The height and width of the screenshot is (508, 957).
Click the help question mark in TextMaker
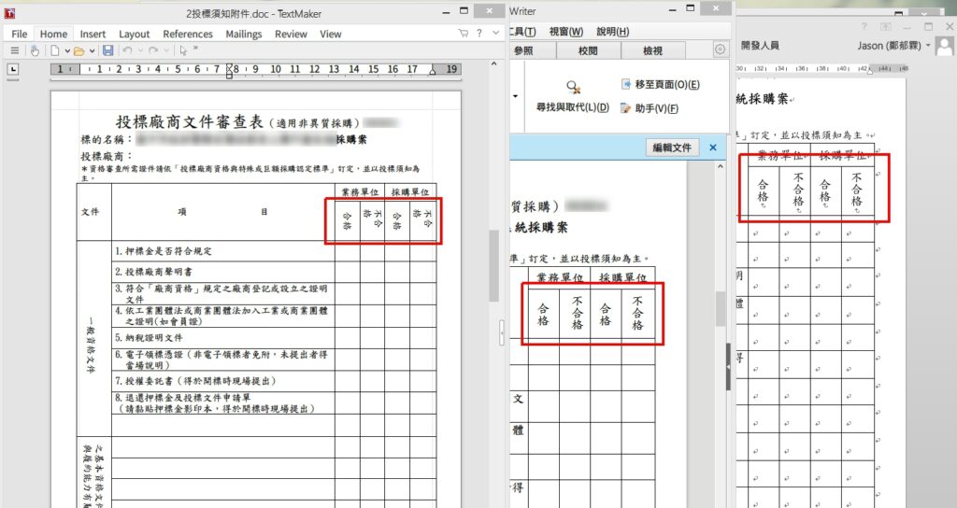479,33
